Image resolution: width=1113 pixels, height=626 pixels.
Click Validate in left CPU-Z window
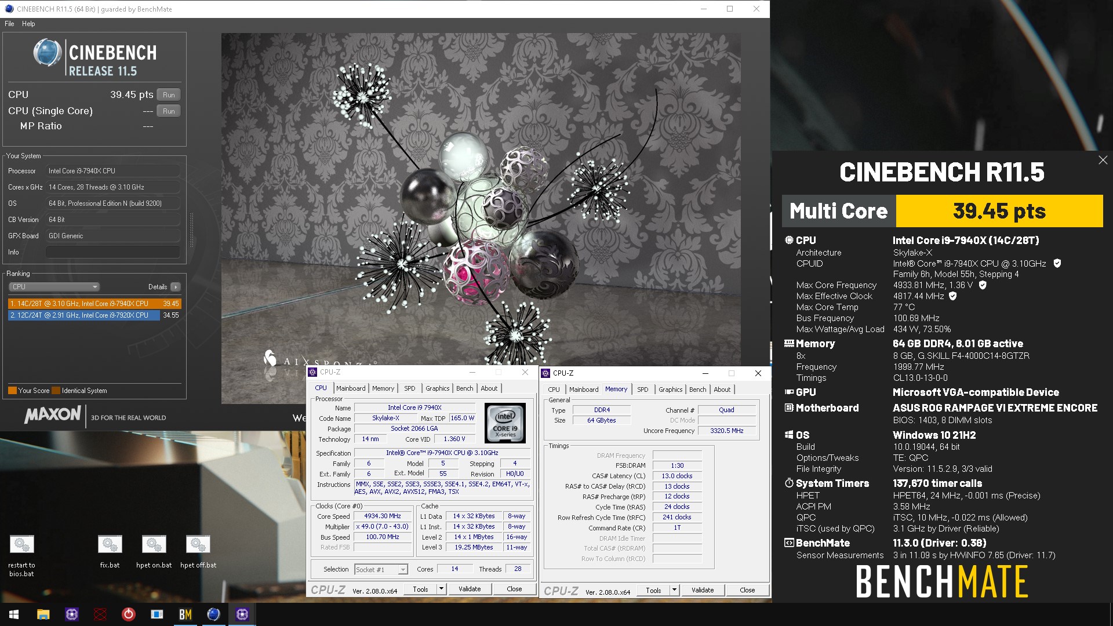[470, 589]
